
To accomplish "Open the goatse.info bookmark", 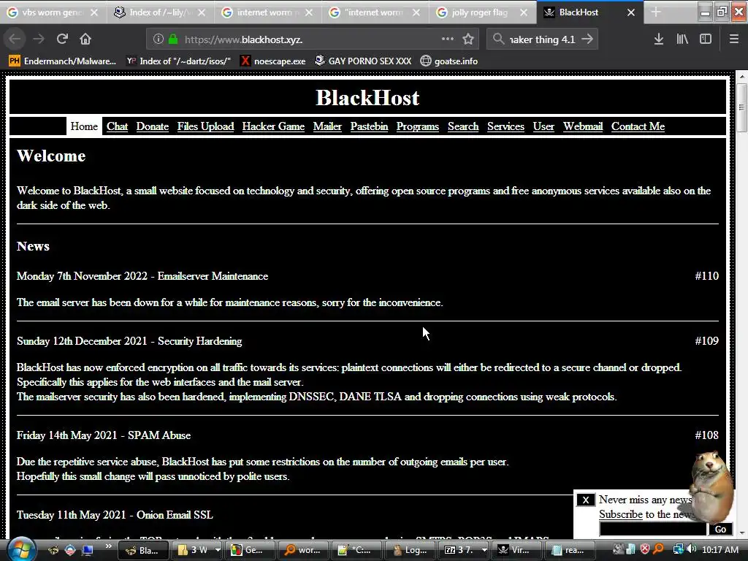I will [x=449, y=61].
